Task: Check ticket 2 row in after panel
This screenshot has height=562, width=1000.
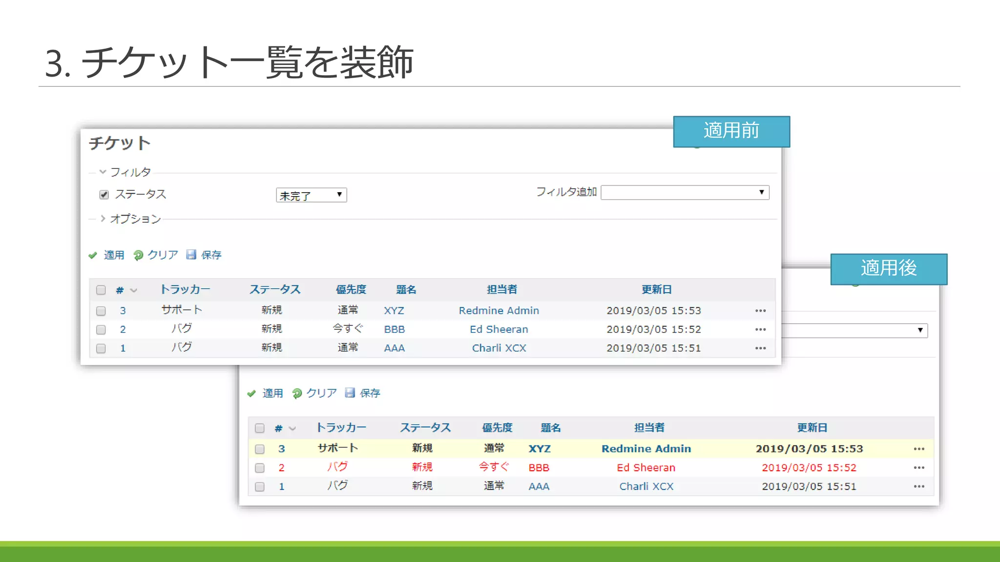Action: tap(260, 468)
